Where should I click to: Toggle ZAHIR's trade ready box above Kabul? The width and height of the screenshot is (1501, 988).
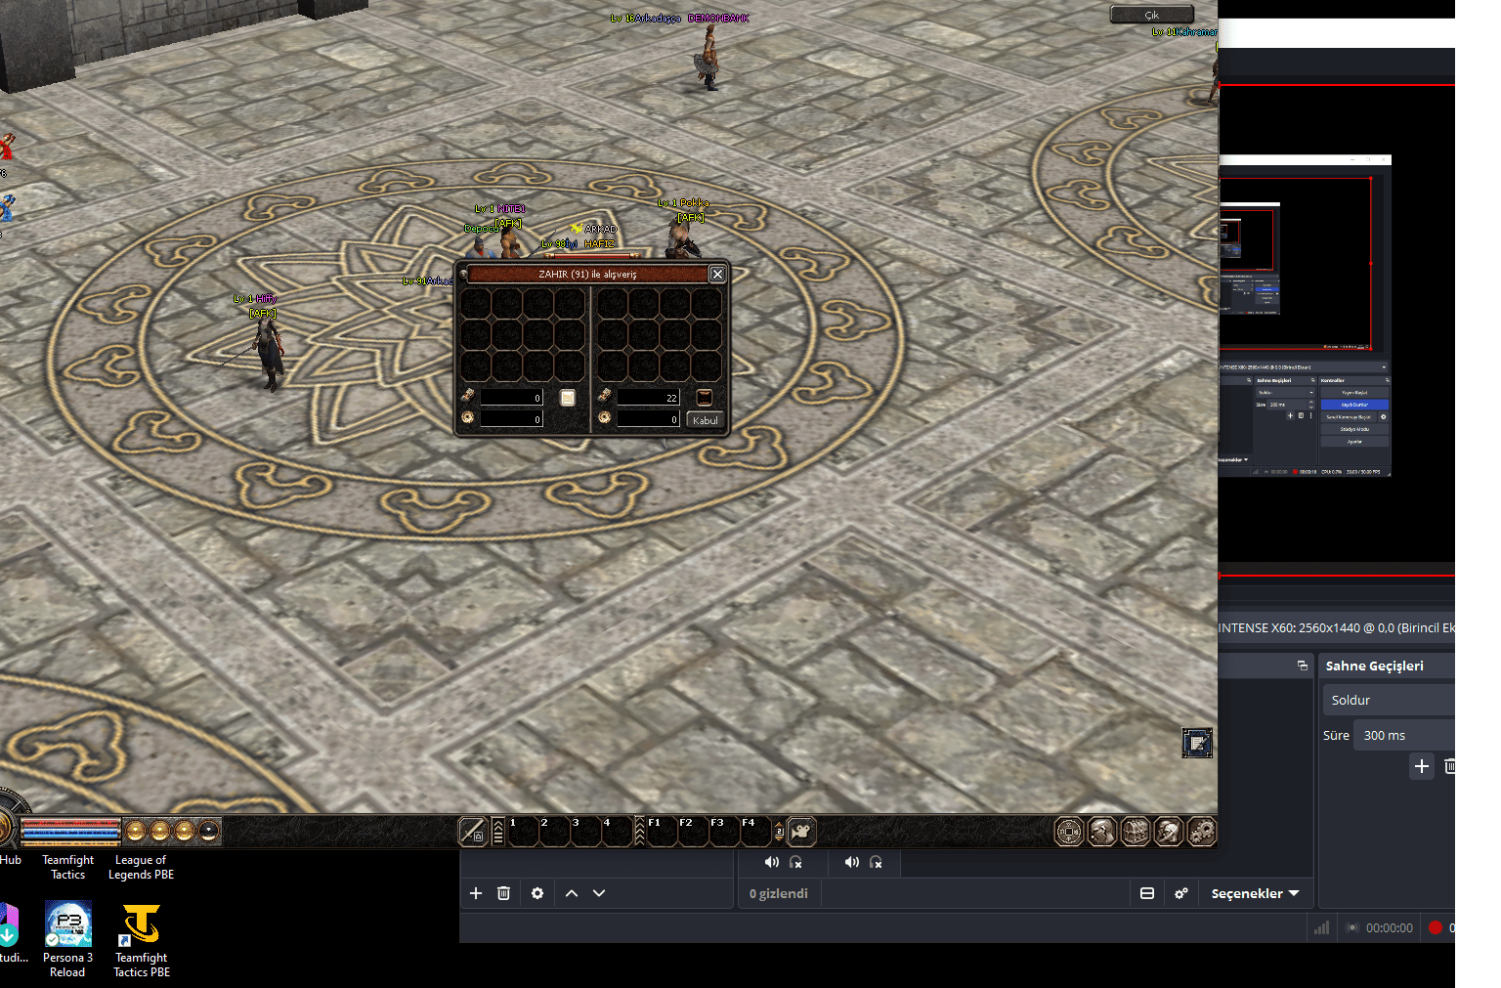coord(704,397)
